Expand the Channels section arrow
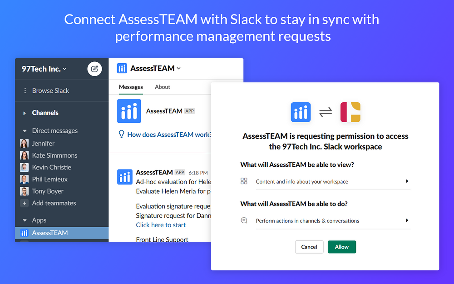 pos(25,113)
